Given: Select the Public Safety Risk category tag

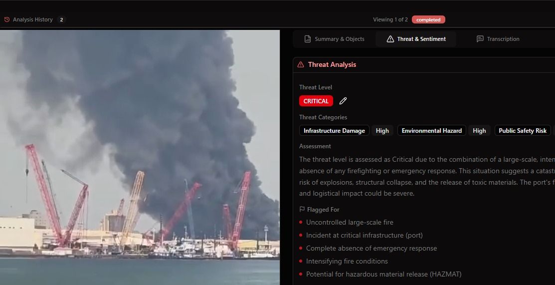Looking at the screenshot, I should [523, 130].
